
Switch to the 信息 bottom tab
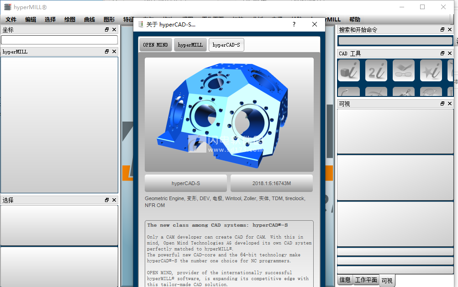(345, 280)
